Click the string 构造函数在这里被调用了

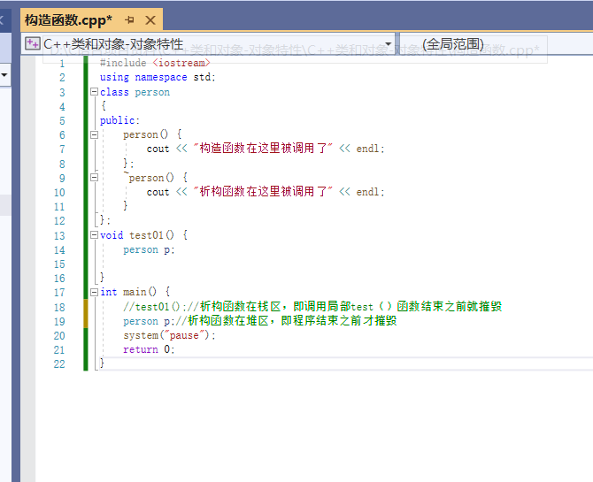click(263, 149)
